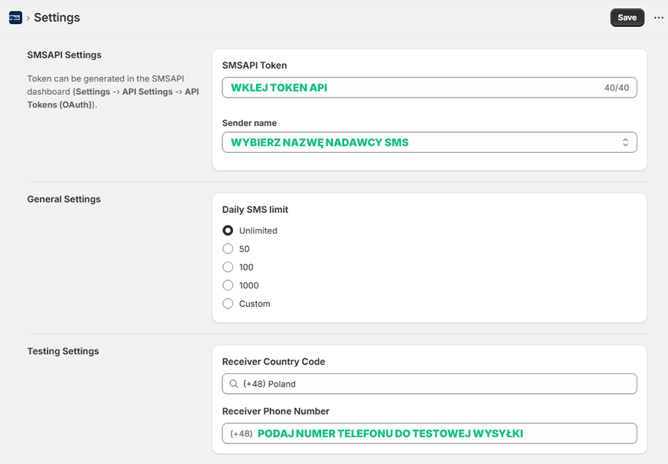Click the SMSAPI Settings heading
This screenshot has width=668, height=464.
click(64, 55)
